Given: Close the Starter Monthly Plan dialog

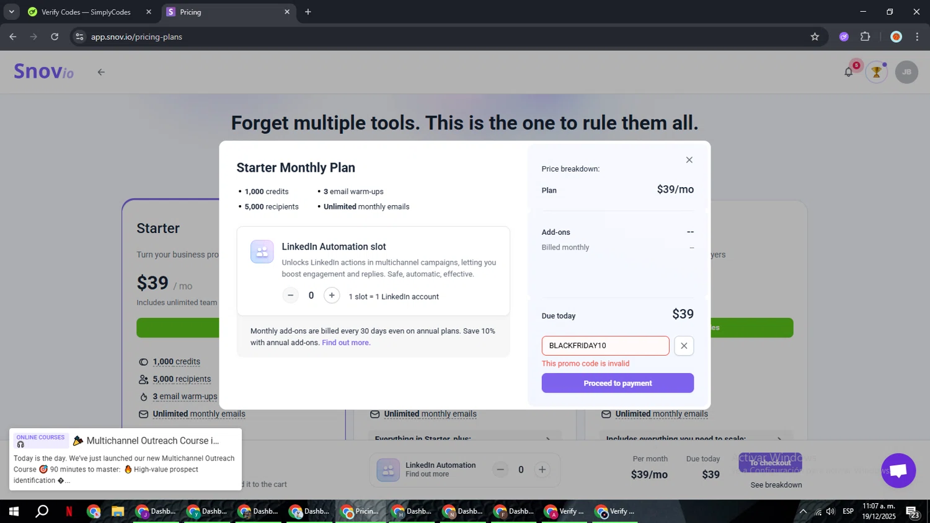Looking at the screenshot, I should [689, 160].
